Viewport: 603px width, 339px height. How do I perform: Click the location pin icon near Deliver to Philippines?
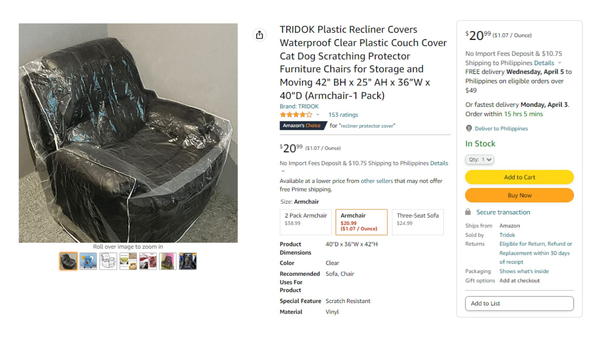click(x=469, y=128)
